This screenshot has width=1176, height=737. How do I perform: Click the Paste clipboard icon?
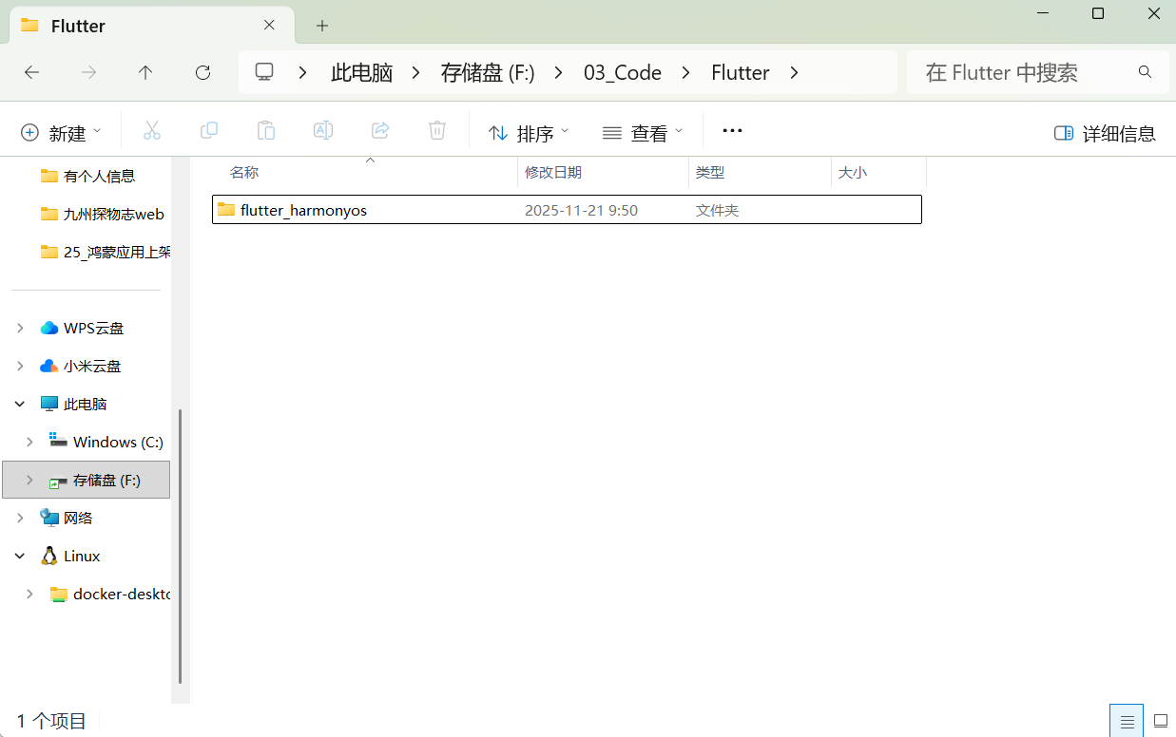(266, 131)
